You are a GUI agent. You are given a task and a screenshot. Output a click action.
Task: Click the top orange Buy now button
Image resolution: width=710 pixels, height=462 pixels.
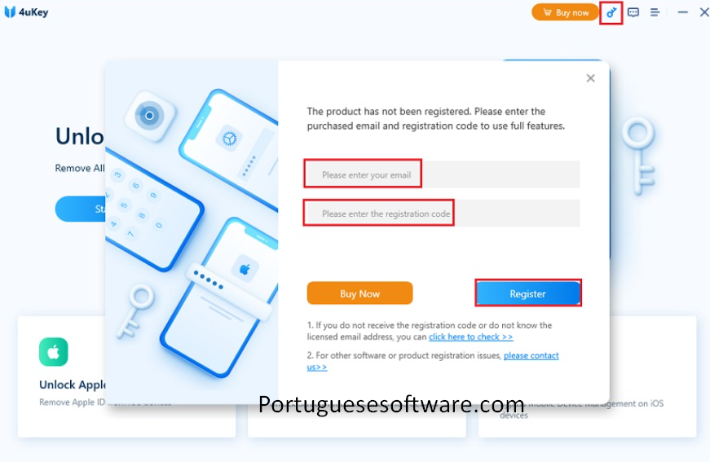565,12
